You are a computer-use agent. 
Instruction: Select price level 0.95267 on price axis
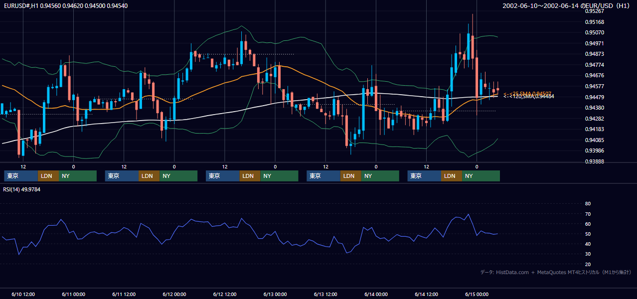(x=595, y=11)
